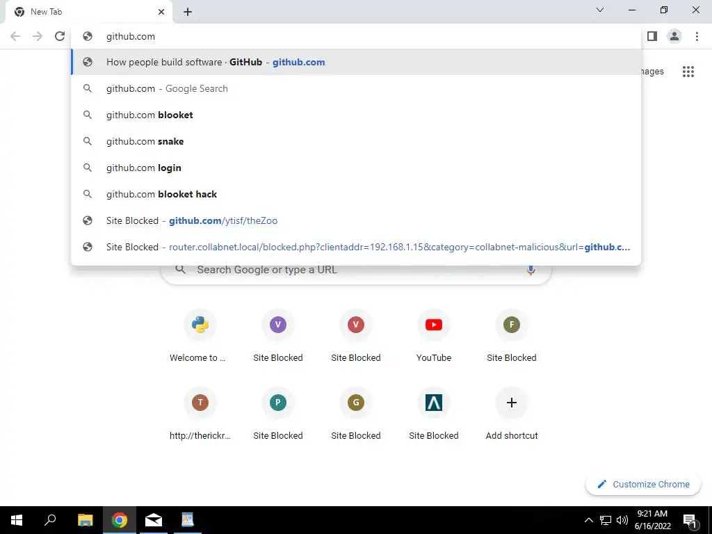Click the Customize Chrome button

point(643,484)
